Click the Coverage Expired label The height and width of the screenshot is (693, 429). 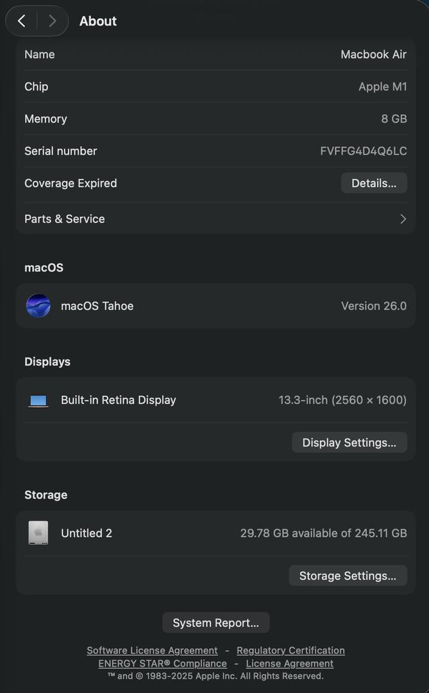tap(71, 184)
